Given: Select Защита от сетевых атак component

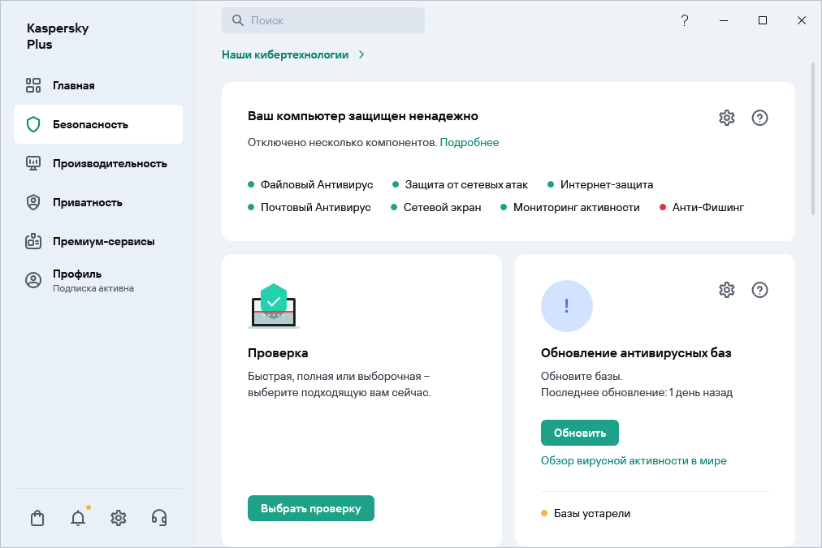Looking at the screenshot, I should pos(461,184).
